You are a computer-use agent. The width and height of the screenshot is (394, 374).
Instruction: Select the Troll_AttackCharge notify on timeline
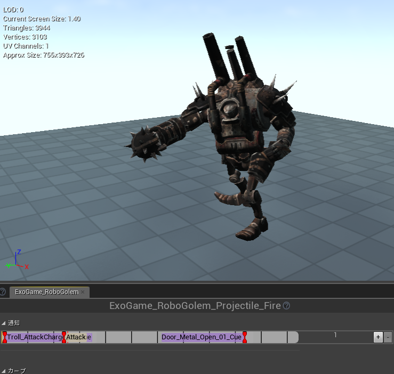tap(35, 337)
